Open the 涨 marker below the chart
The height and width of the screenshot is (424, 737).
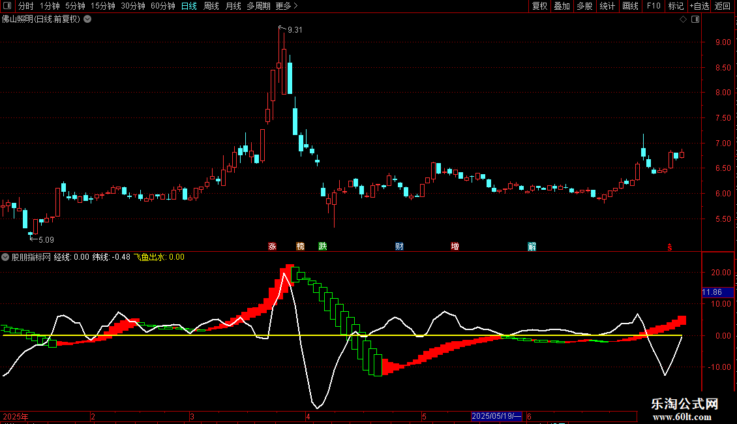(272, 247)
